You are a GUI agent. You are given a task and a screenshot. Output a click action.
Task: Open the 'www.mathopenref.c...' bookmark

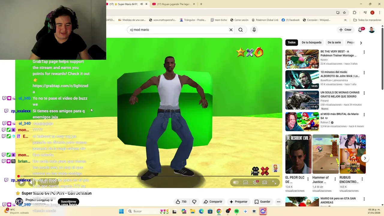click(162, 20)
